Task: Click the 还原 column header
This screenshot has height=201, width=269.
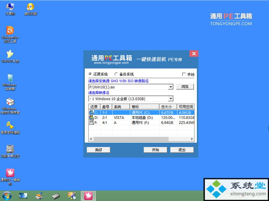Action: click(94, 107)
